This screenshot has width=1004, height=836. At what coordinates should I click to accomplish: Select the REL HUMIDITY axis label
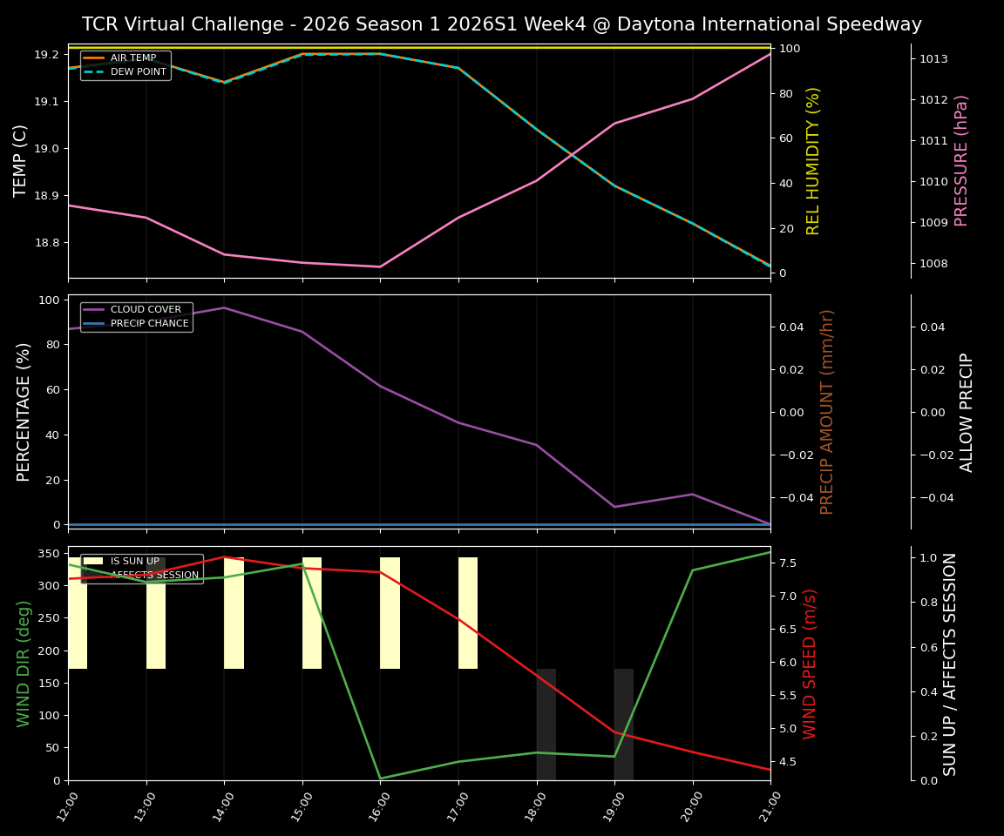(x=814, y=159)
